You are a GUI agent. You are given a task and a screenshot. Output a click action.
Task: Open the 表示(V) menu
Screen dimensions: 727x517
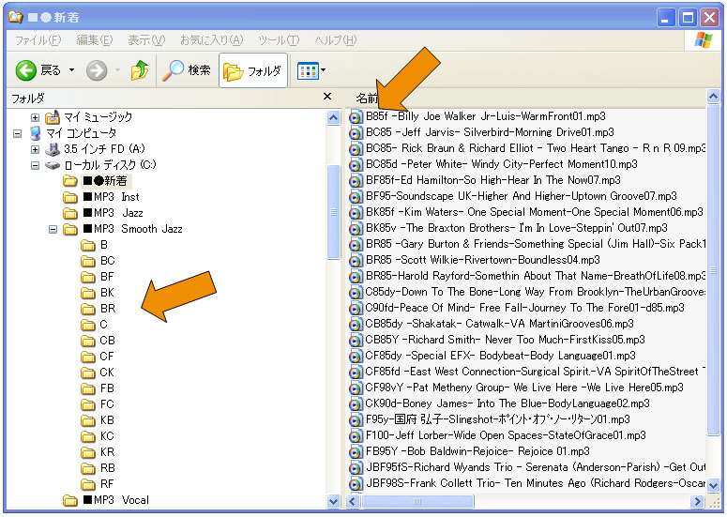(x=146, y=40)
